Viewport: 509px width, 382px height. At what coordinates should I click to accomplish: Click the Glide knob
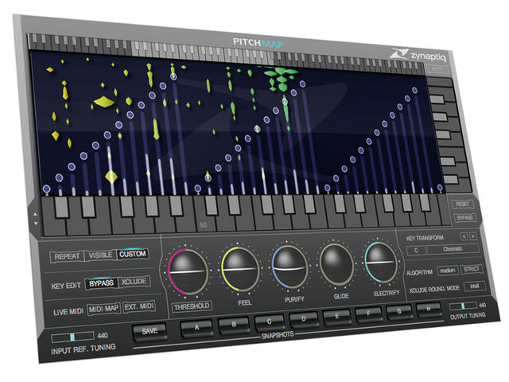click(336, 265)
